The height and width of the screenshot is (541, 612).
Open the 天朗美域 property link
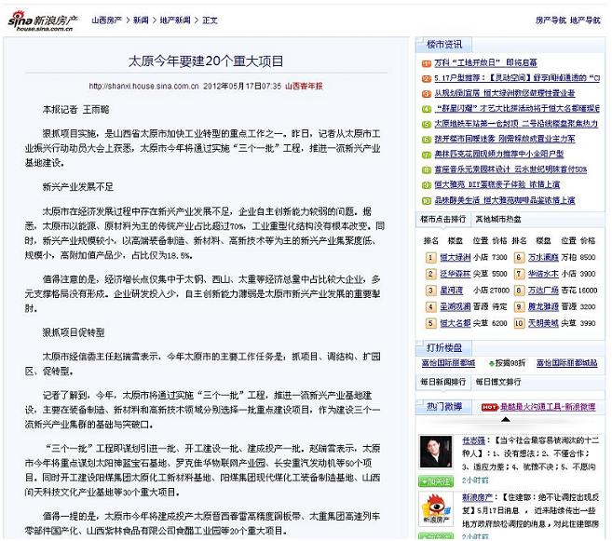[543, 323]
